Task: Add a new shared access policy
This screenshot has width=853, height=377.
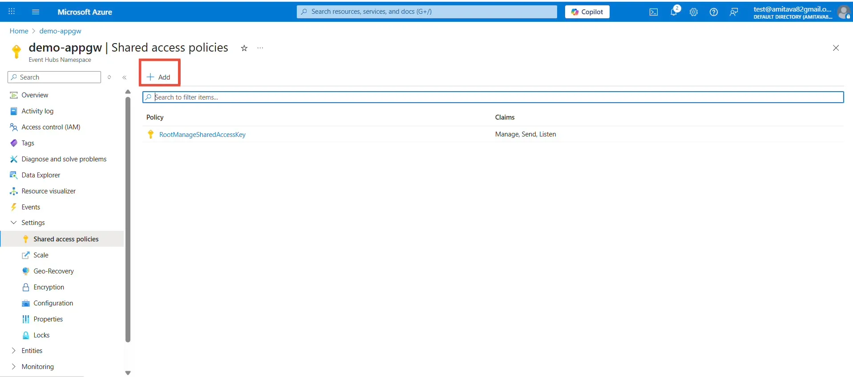Action: tap(159, 77)
